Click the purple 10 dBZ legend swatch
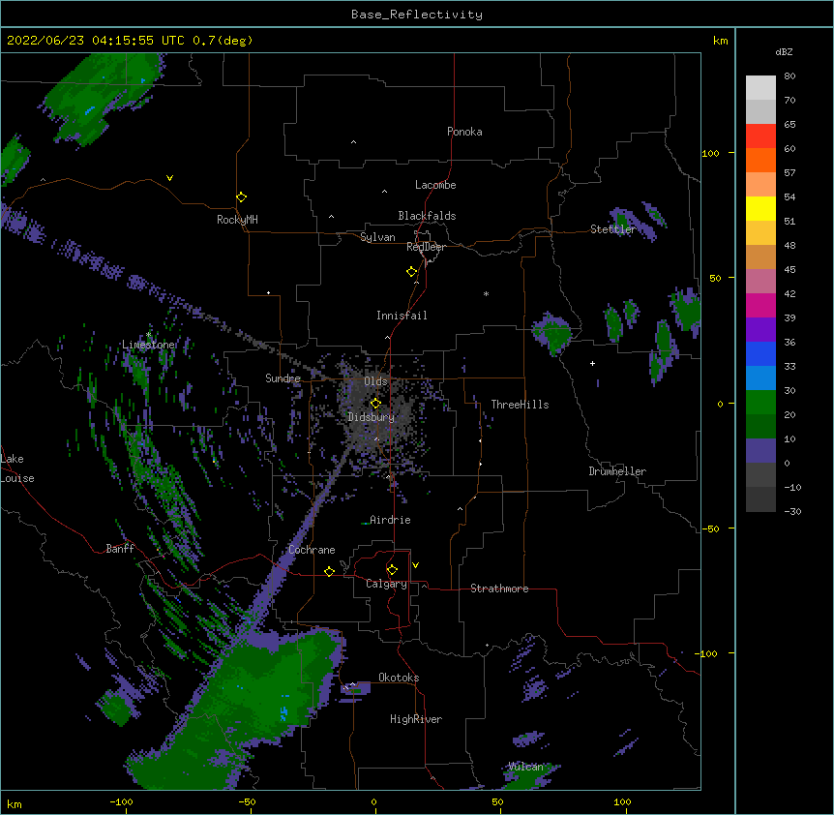Viewport: 834px width, 815px height. (760, 451)
